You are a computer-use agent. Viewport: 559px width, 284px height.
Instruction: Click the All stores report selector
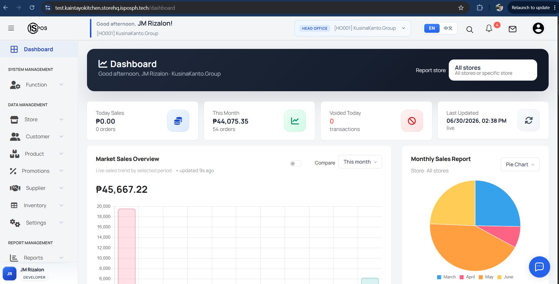493,70
